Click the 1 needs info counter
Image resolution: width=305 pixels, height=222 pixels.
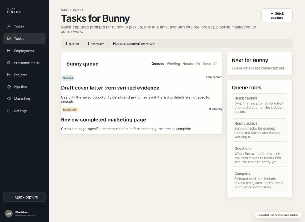pos(96,44)
